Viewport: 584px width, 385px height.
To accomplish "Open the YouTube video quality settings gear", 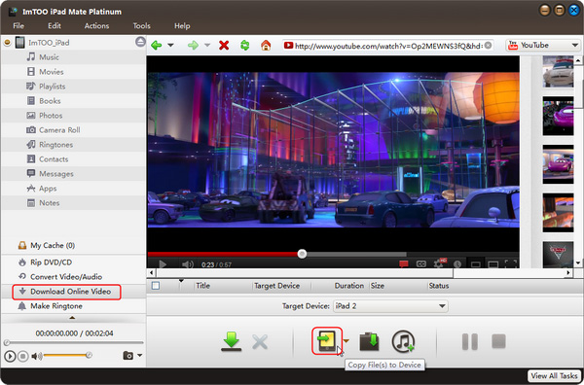I will (x=438, y=263).
